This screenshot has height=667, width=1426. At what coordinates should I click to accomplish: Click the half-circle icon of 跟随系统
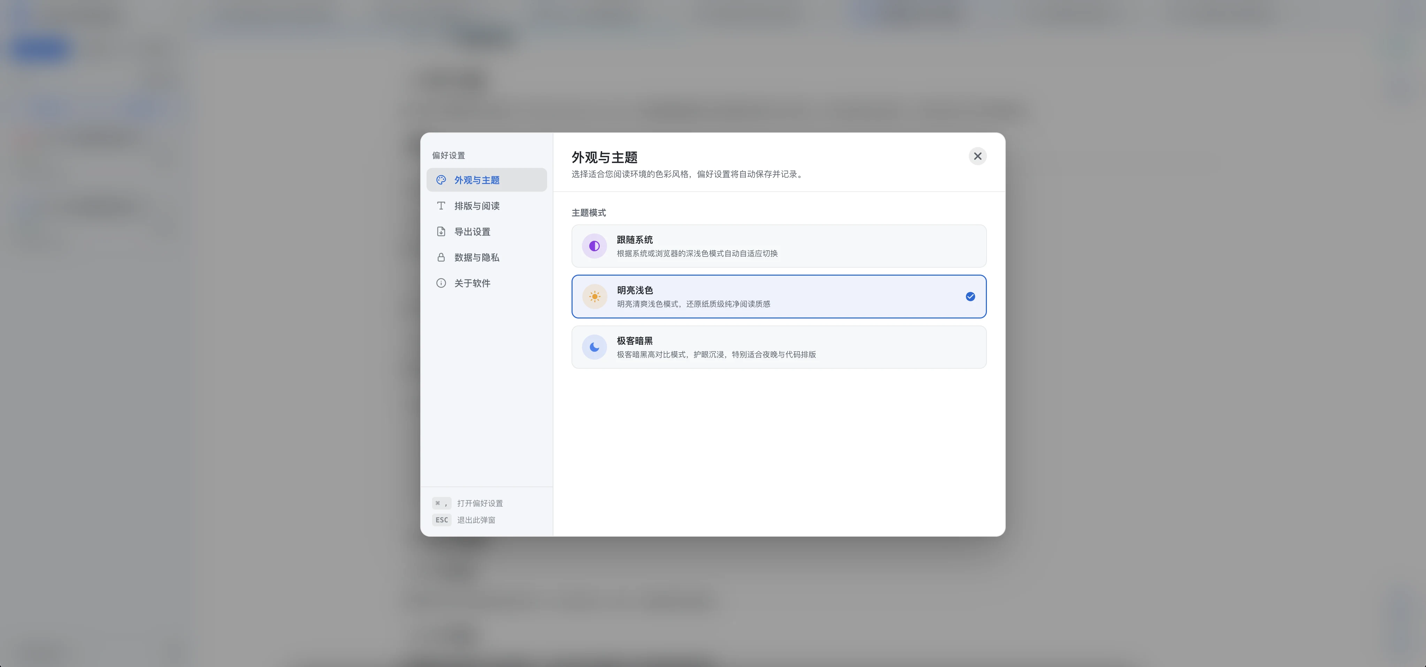point(595,246)
